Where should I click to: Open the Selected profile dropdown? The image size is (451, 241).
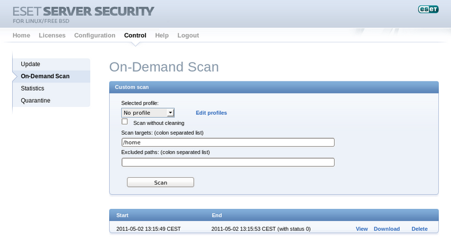[148, 112]
